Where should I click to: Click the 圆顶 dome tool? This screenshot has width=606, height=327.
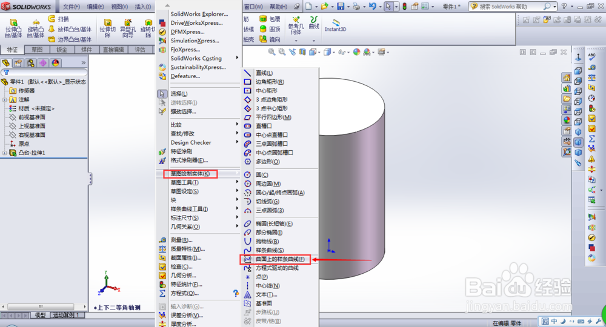click(270, 29)
